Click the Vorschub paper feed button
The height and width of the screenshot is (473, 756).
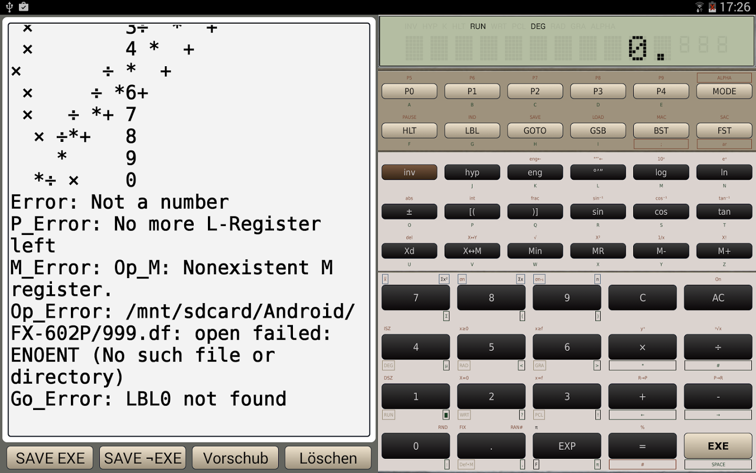pyautogui.click(x=235, y=458)
